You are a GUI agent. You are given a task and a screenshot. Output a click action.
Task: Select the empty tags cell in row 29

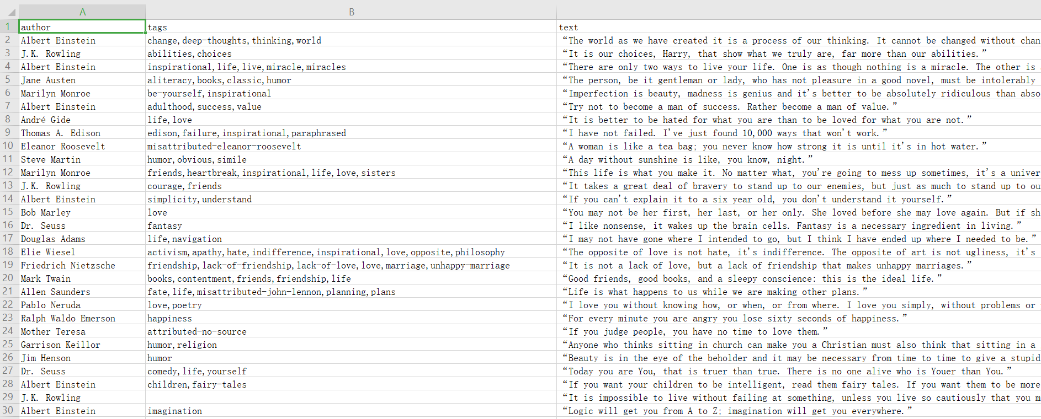[x=351, y=397]
